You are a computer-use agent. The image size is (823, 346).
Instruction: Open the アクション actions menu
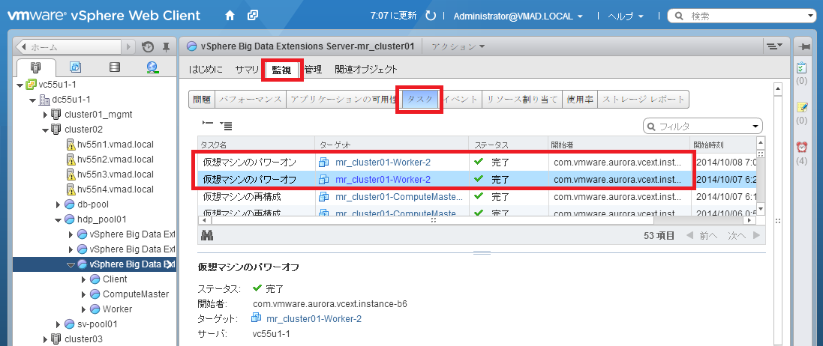[458, 46]
